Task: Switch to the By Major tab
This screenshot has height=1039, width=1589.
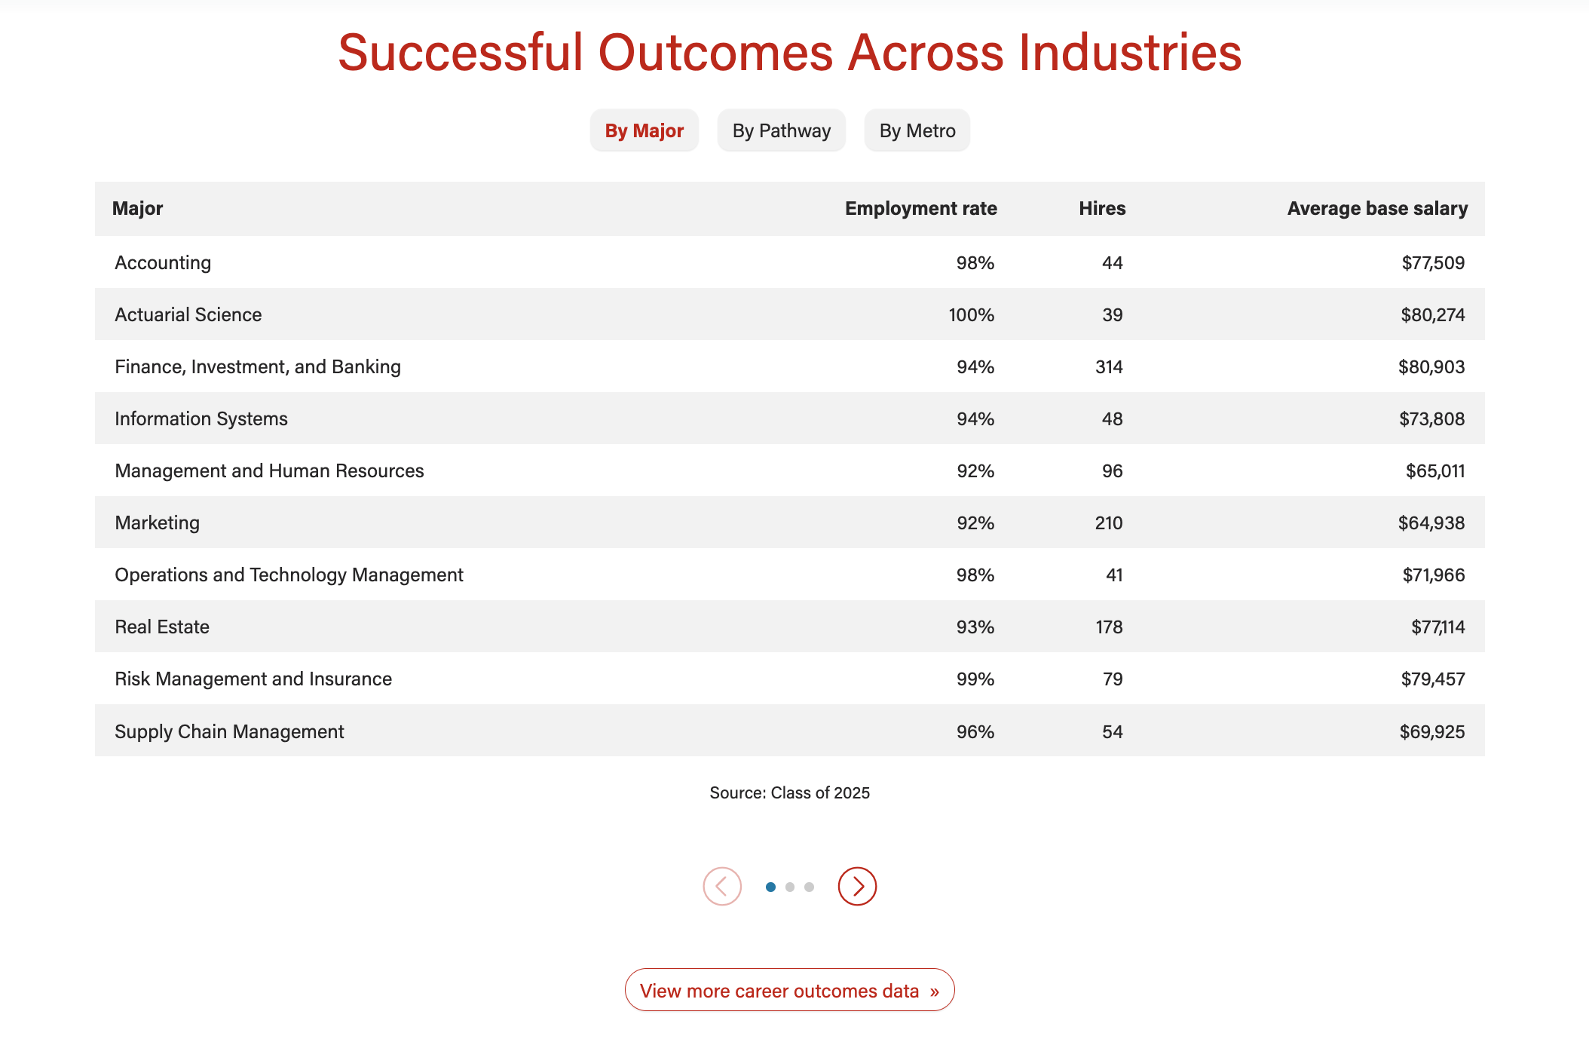Action: pyautogui.click(x=644, y=130)
